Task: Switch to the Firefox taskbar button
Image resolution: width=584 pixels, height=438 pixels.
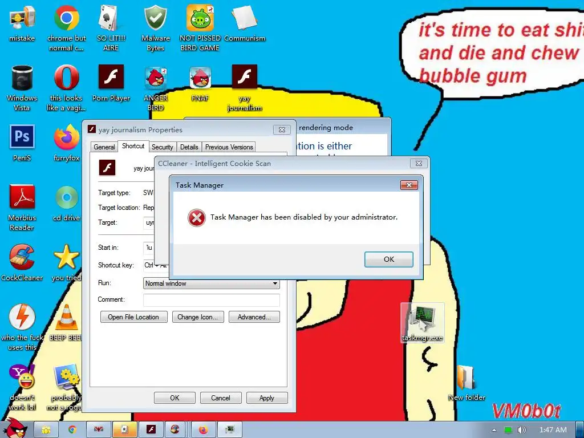Action: pos(204,430)
